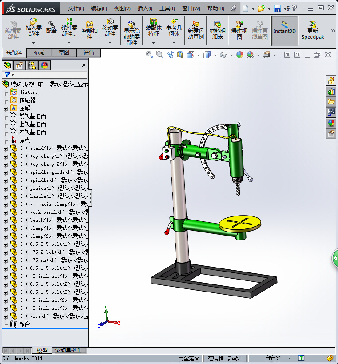Click Zoom to Fit magnifier icon
The width and height of the screenshot is (338, 364).
coord(149,55)
